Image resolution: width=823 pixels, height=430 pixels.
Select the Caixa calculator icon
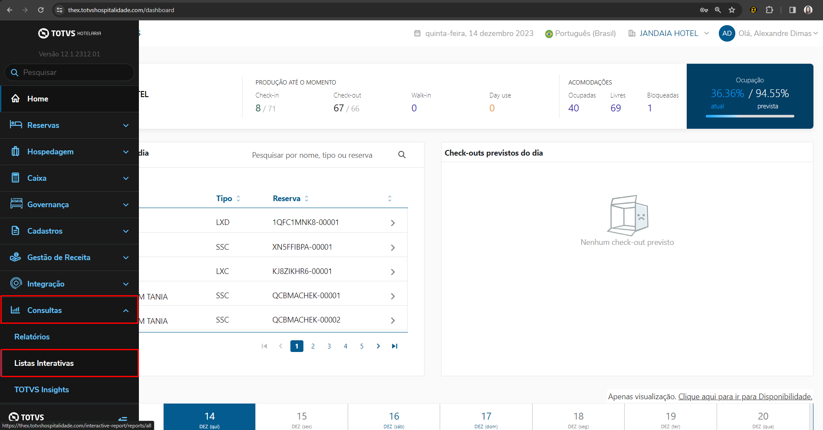(x=16, y=178)
